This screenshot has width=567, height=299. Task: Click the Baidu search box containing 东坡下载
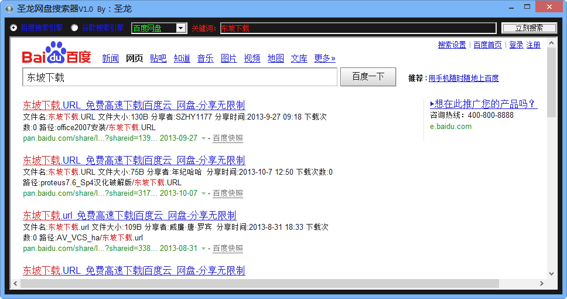(180, 77)
